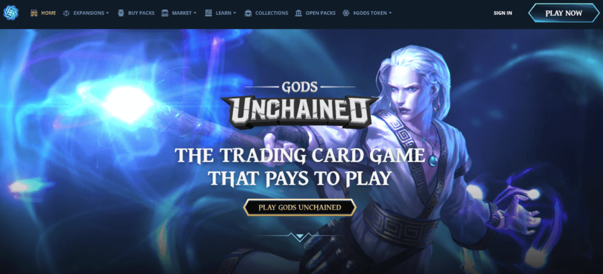The image size is (603, 274).
Task: Open the Collections menu item
Action: coord(271,13)
